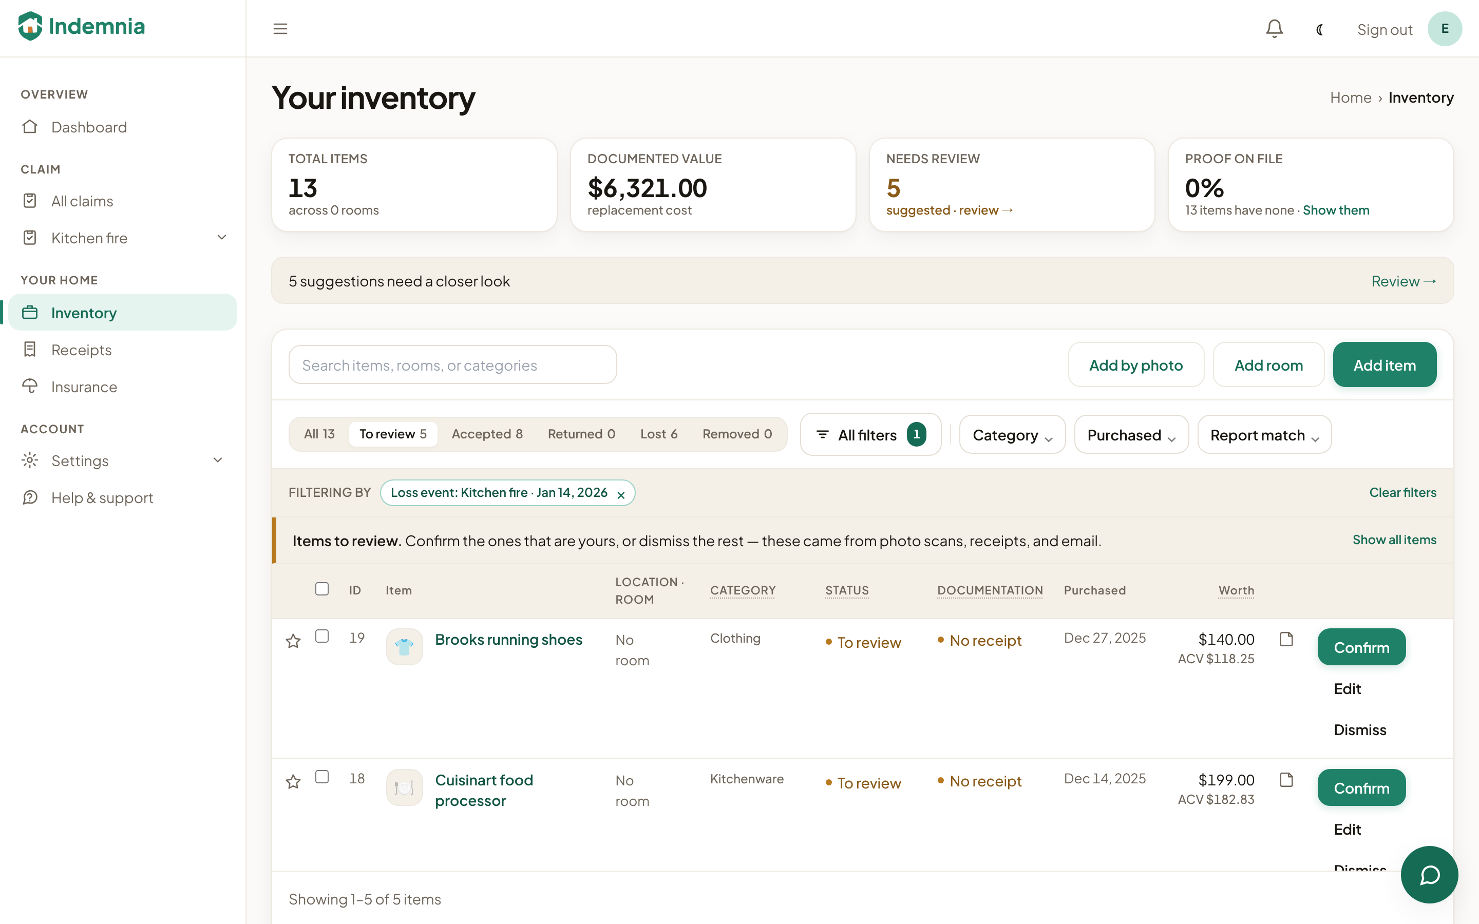Click the Indemnia logo icon
1479x924 pixels.
pyautogui.click(x=30, y=26)
